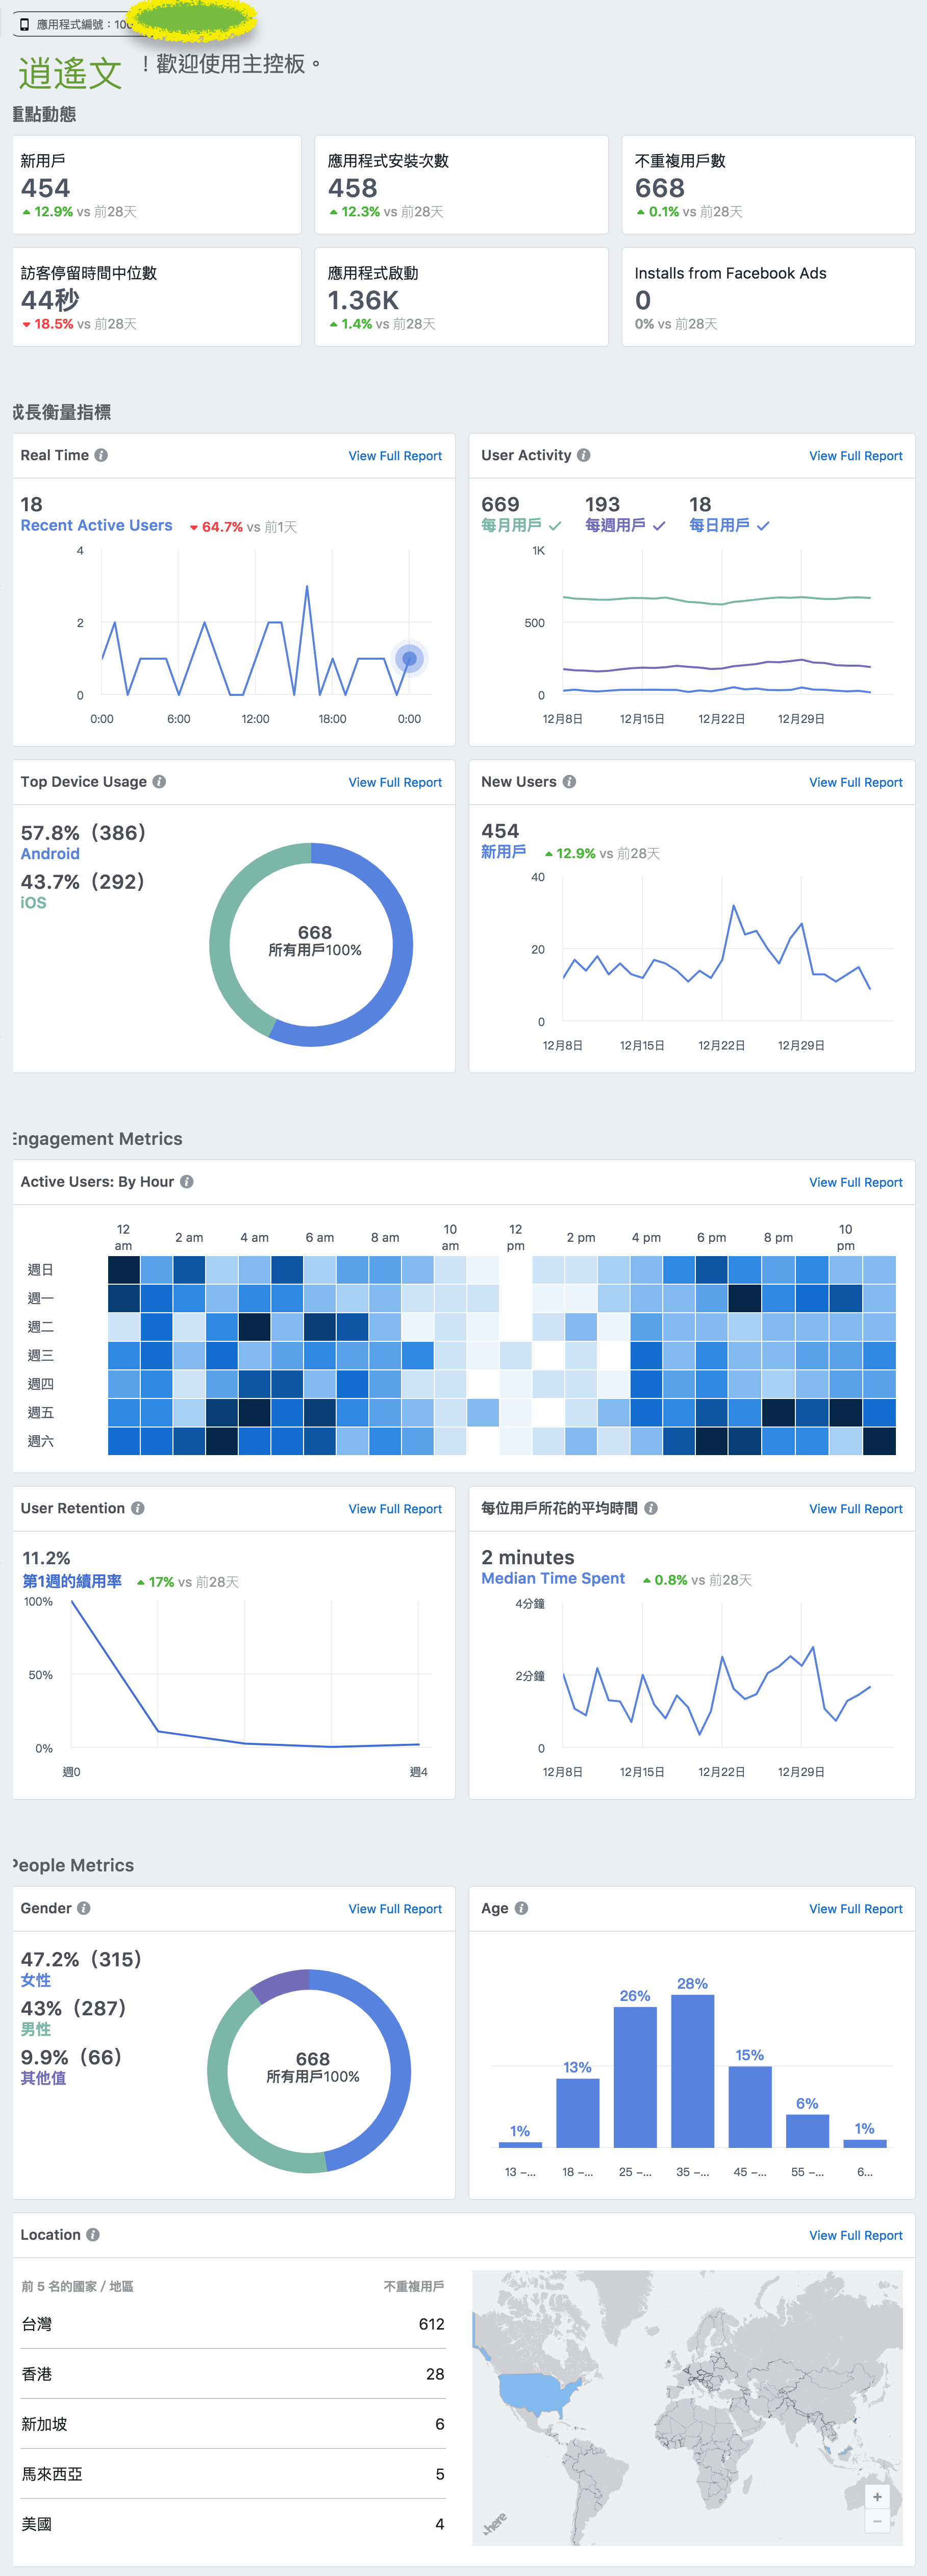Open the Age View Full Report link
927x2576 pixels.
click(855, 1909)
